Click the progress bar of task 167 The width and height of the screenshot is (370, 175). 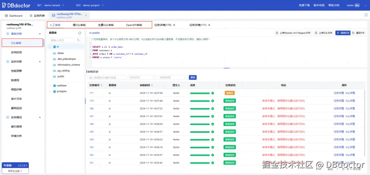click(200, 116)
